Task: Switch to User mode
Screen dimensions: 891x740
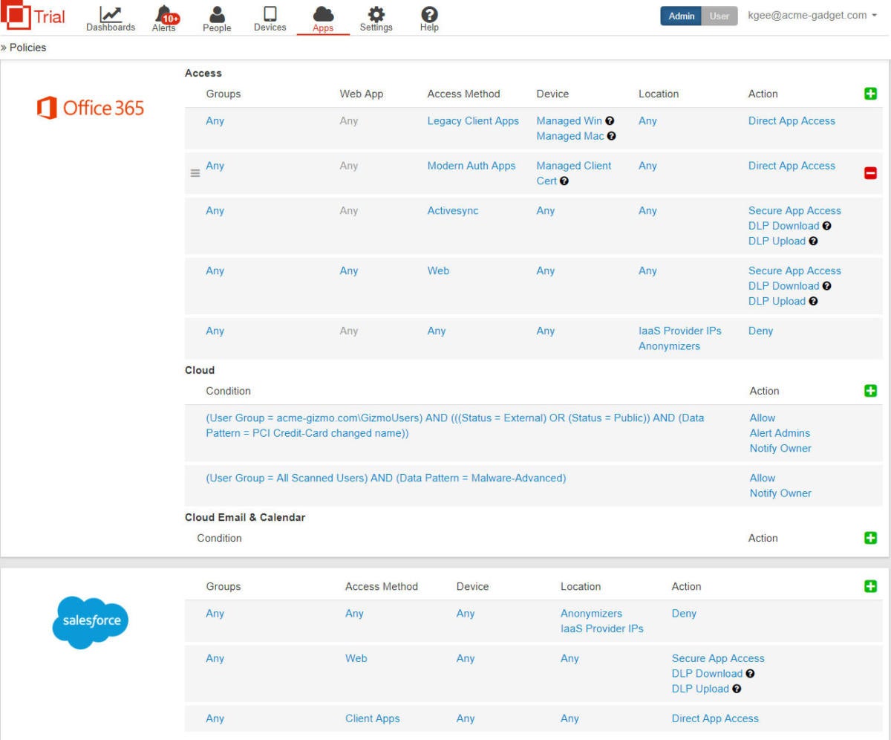Action: (719, 16)
